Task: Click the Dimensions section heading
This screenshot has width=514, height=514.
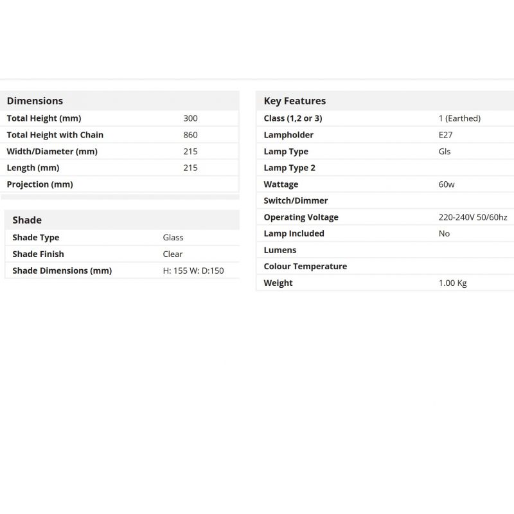Action: 35,101
